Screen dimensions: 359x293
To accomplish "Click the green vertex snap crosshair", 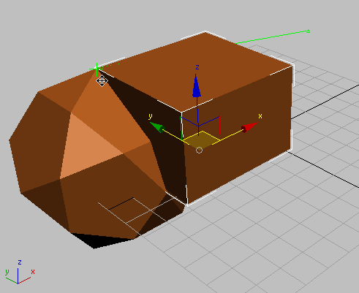I will click(97, 69).
